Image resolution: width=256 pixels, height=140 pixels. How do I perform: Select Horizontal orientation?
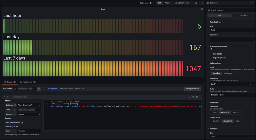point(225,113)
